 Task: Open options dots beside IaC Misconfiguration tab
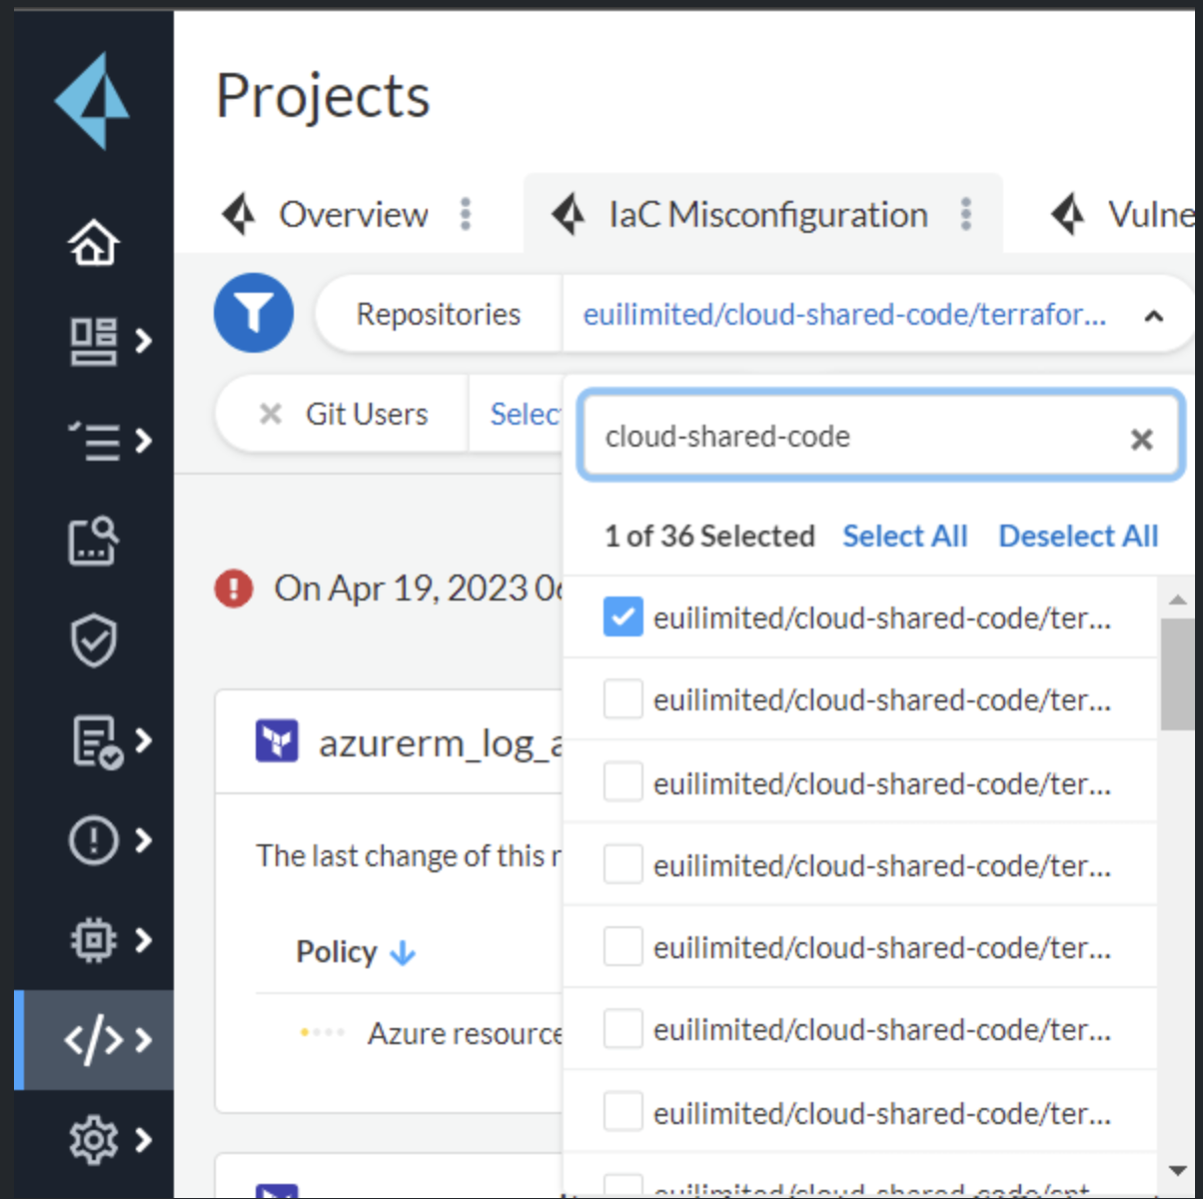(965, 214)
